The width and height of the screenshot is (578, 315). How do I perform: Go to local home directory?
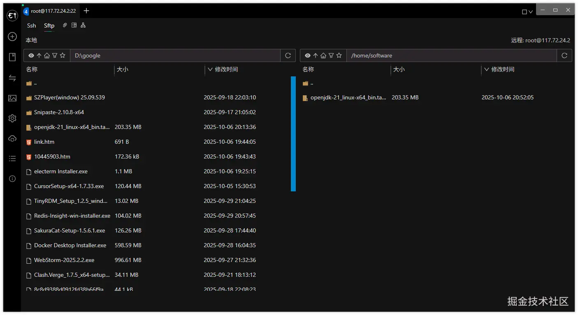[47, 55]
